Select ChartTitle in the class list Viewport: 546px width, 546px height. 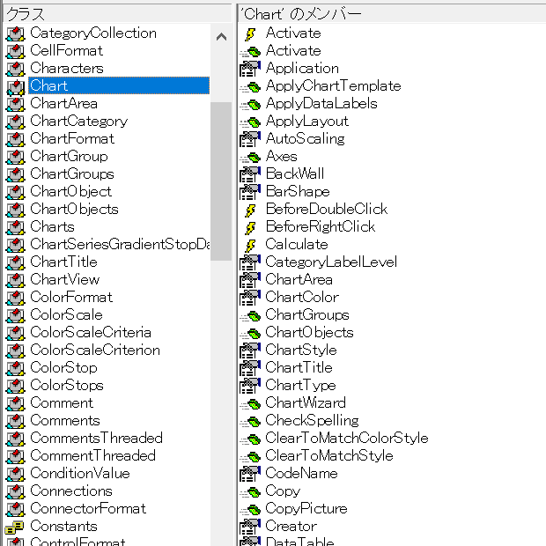[x=63, y=262]
